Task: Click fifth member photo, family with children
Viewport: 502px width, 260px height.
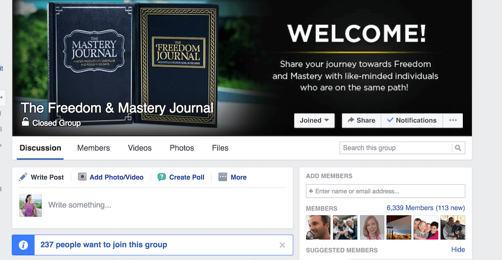Action: tap(426, 227)
